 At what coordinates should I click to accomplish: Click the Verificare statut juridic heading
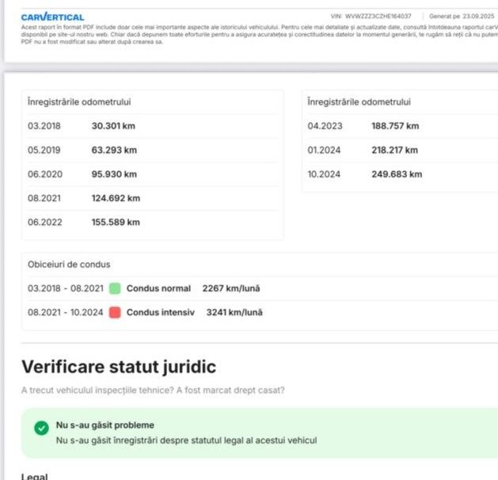tap(118, 367)
